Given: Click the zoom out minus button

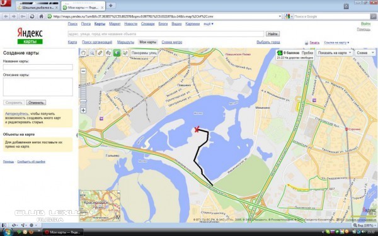Looking at the screenshot, I should coord(83,71).
